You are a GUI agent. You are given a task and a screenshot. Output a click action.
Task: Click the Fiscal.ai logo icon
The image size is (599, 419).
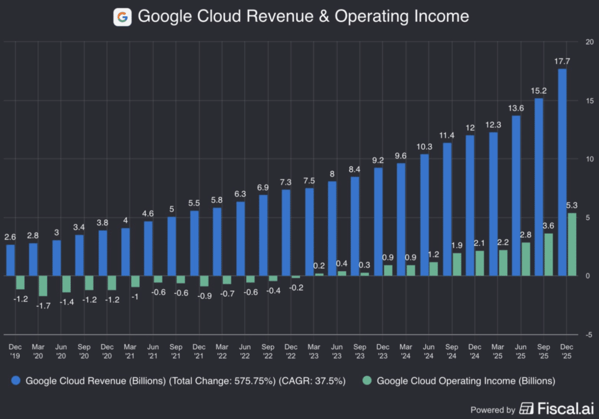tap(526, 408)
